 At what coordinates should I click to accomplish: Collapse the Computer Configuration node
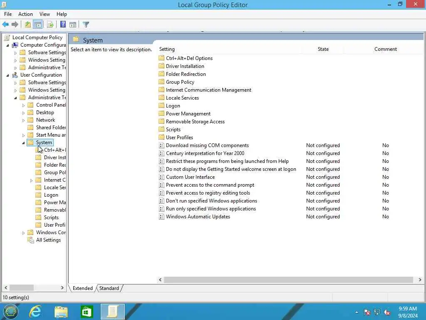click(x=7, y=45)
